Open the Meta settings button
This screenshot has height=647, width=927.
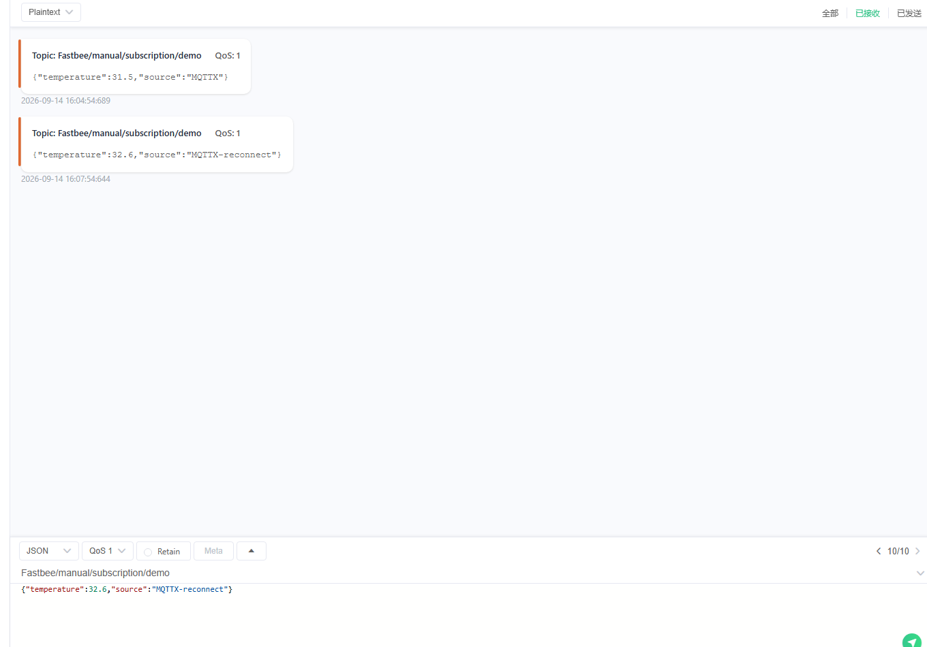[x=213, y=551]
